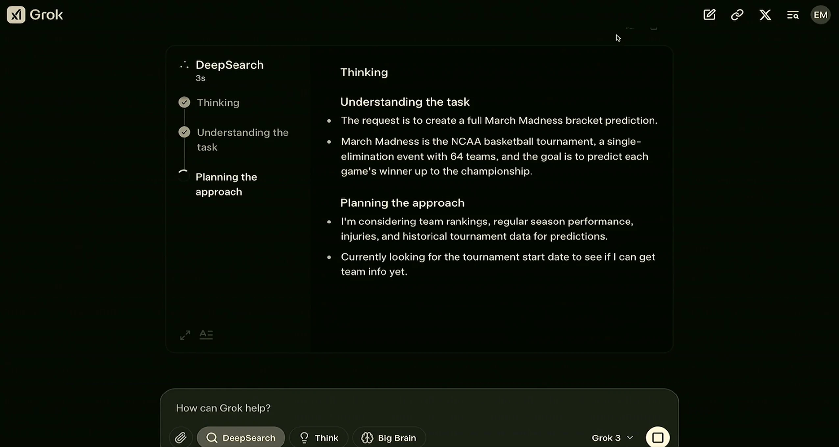Select Understanding the task step

tap(242, 139)
